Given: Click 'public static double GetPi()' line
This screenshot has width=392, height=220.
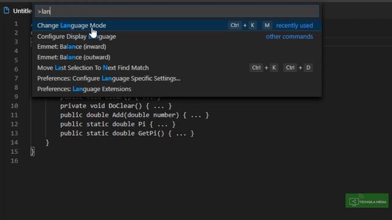Looking at the screenshot, I should (127, 133).
